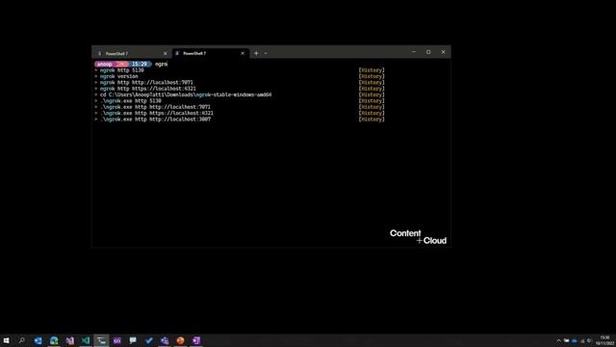The height and width of the screenshot is (347, 616).
Task: Close the active PowerShell 7 tab
Action: (243, 53)
